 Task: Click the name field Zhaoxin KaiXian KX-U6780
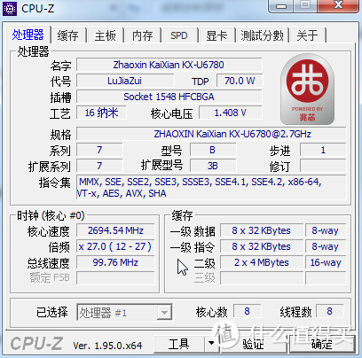tap(169, 65)
